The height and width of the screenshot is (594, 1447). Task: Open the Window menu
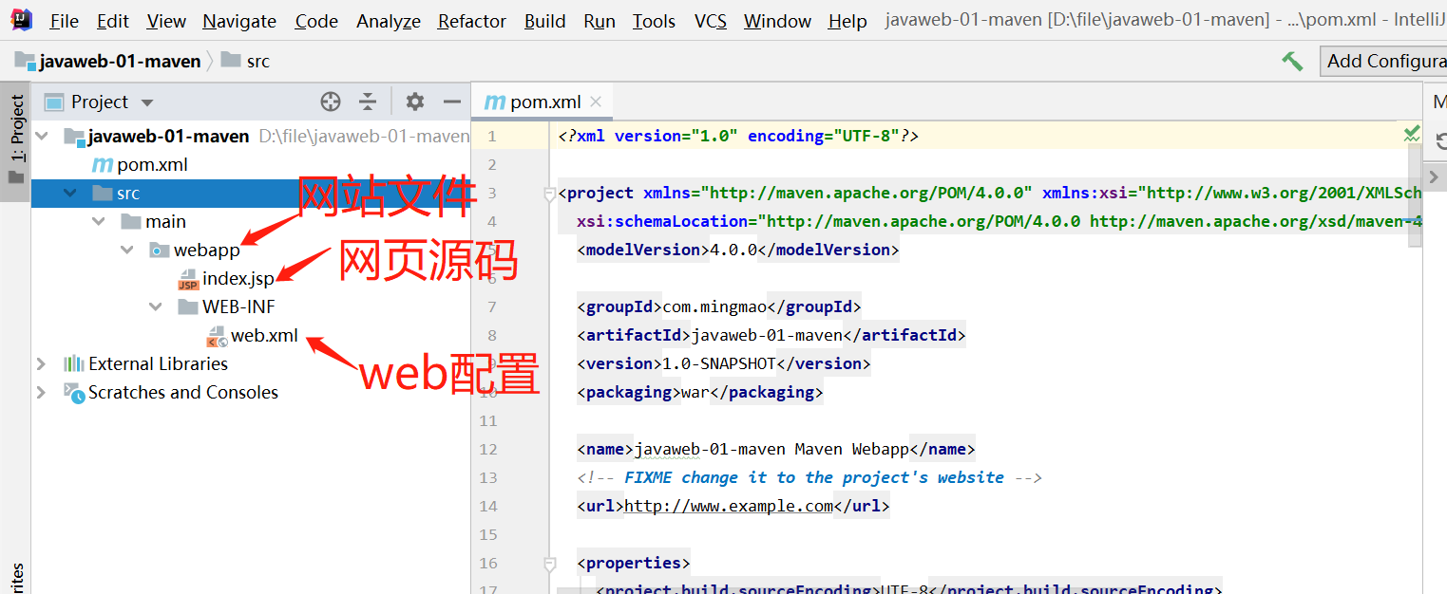(777, 21)
